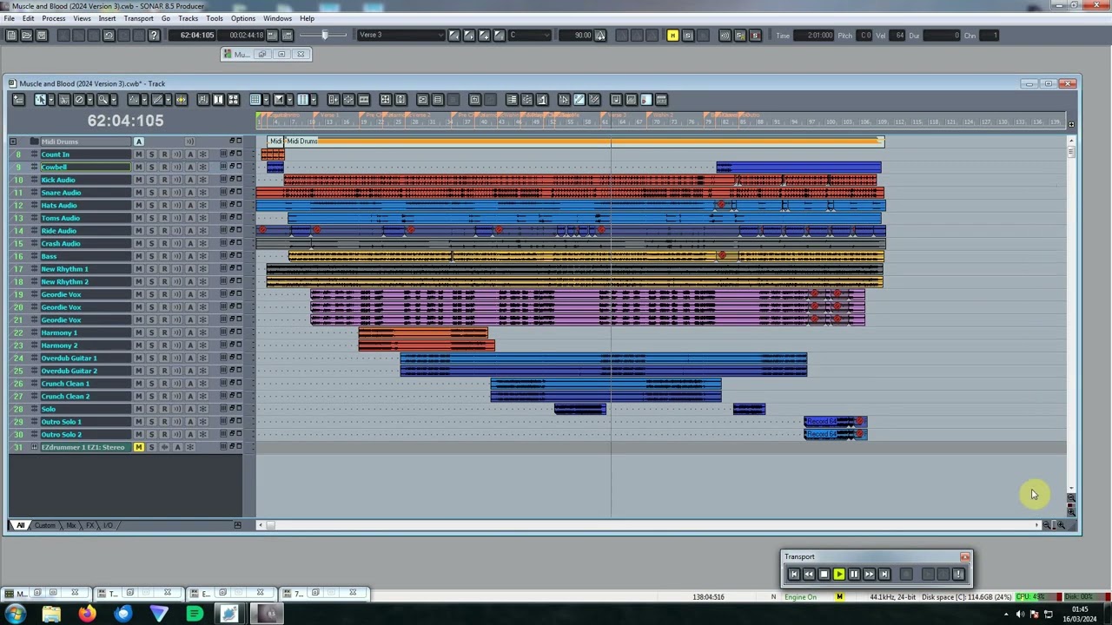The width and height of the screenshot is (1112, 625).
Task: Select the Mute tool circle-slash icon
Action: point(79,100)
